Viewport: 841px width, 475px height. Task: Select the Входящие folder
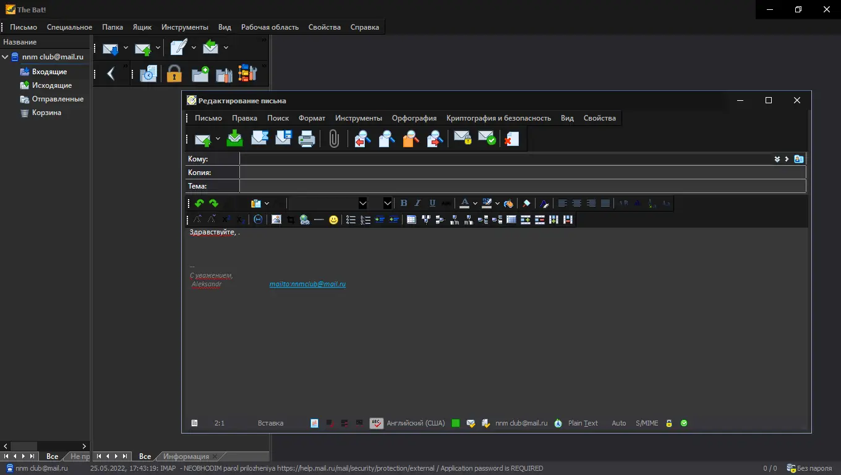click(49, 72)
